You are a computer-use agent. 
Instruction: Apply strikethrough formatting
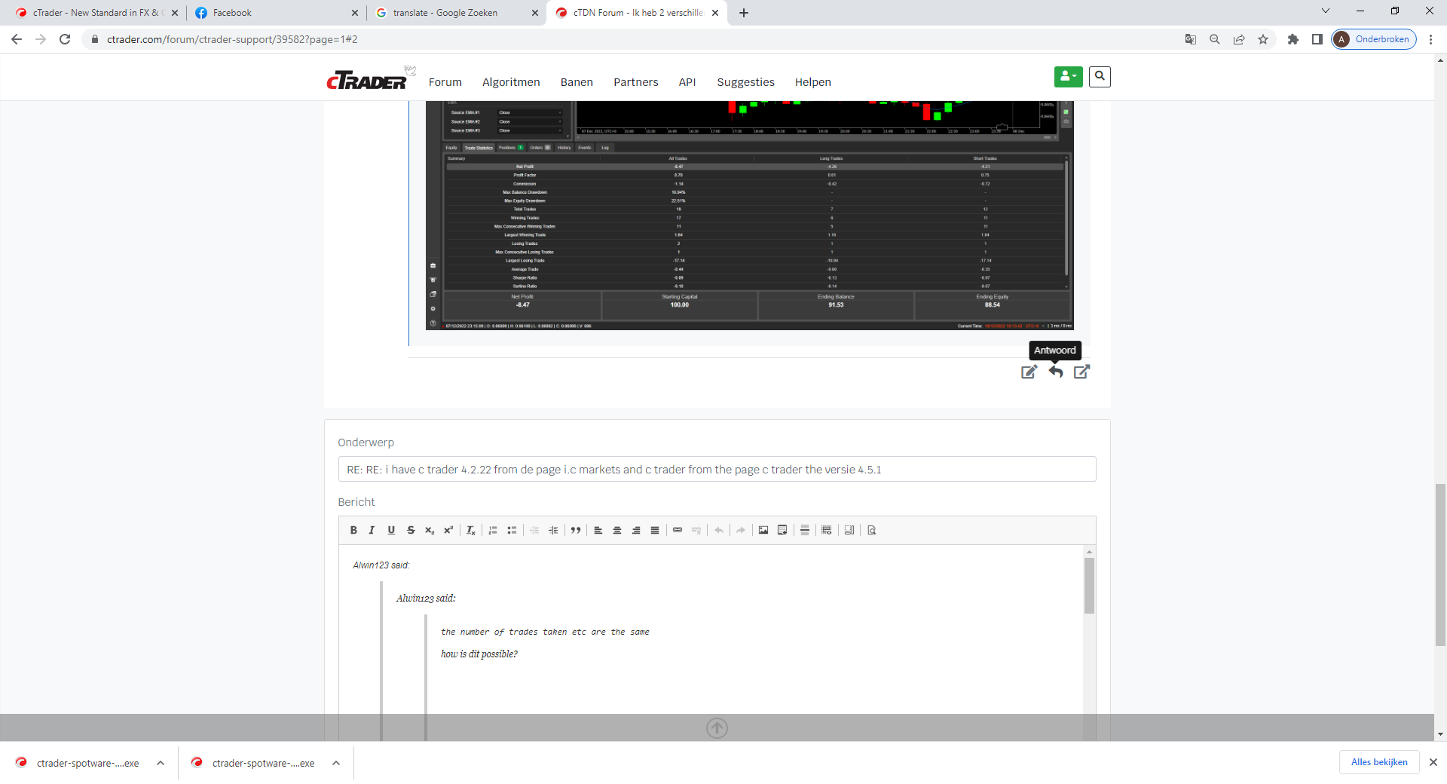[x=411, y=530]
